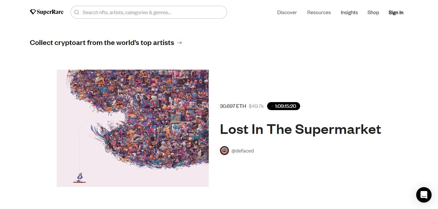This screenshot has height=209, width=438.
Task: Click the collect cryptoart heading link
Action: click(x=102, y=42)
